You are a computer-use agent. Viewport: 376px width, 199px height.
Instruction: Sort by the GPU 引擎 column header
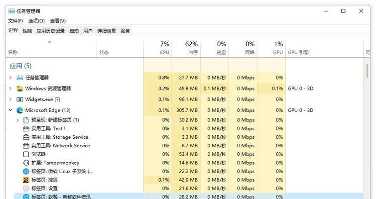pyautogui.click(x=324, y=49)
